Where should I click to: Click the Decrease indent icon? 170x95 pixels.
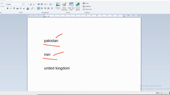39,4
